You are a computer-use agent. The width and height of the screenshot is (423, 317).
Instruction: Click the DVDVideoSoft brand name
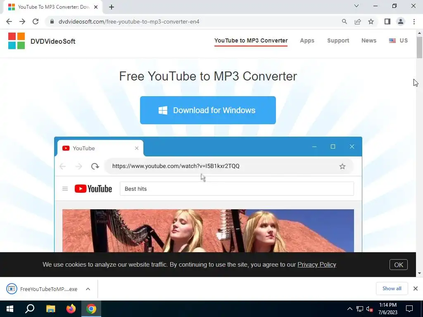click(53, 41)
